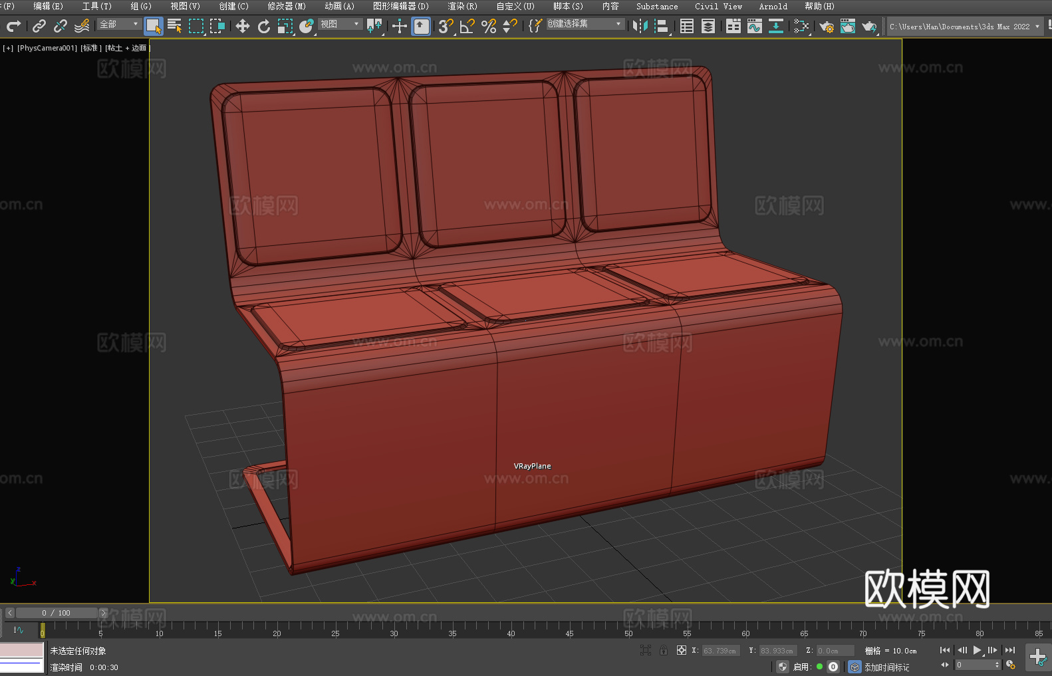Viewport: 1052px width, 676px height.
Task: Click Use Pivot Point Center icon
Action: 375,26
